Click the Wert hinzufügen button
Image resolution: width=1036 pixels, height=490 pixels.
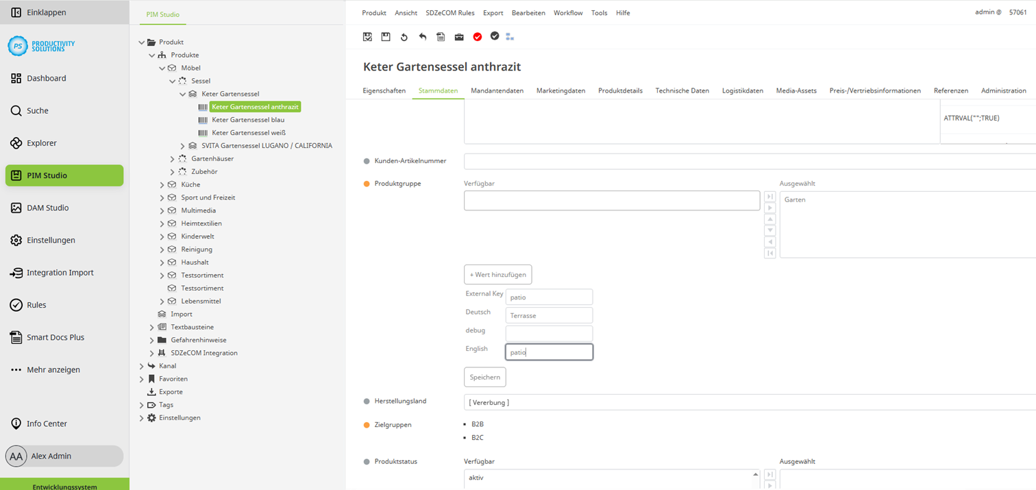498,274
